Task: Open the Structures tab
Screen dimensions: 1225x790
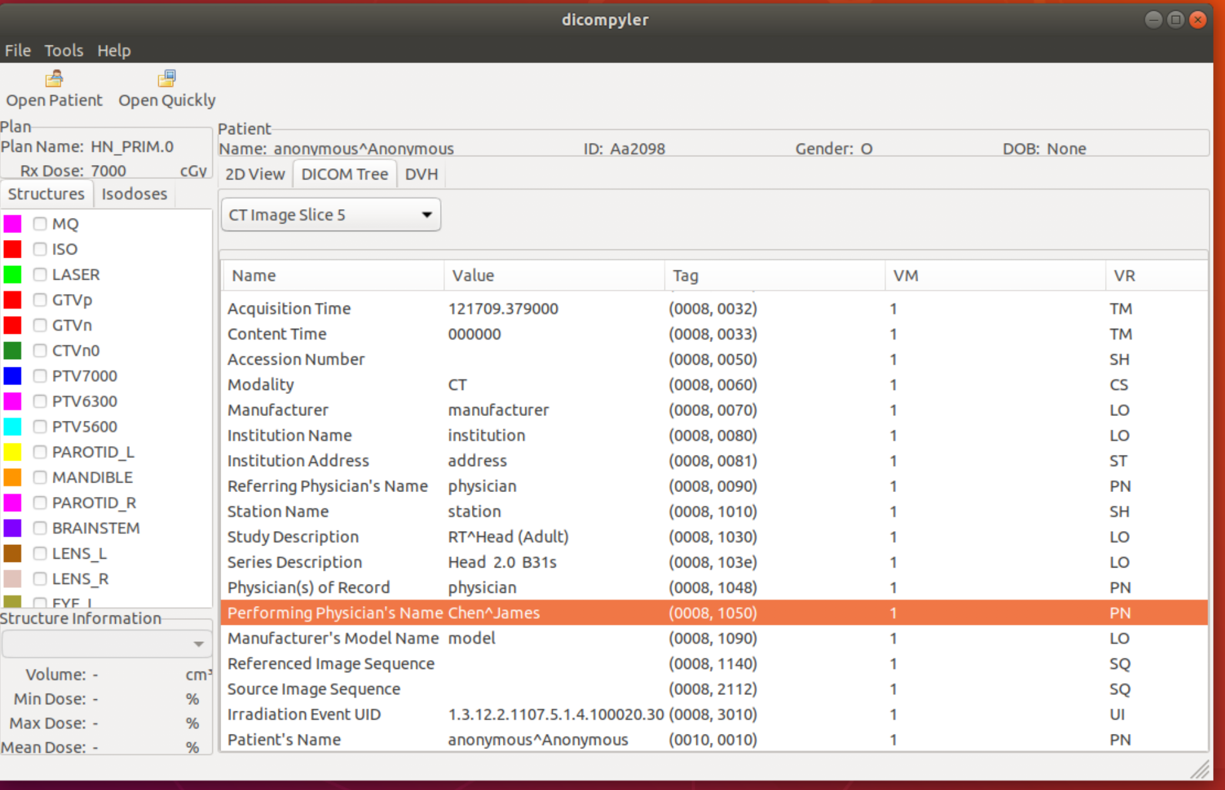Action: (x=46, y=193)
